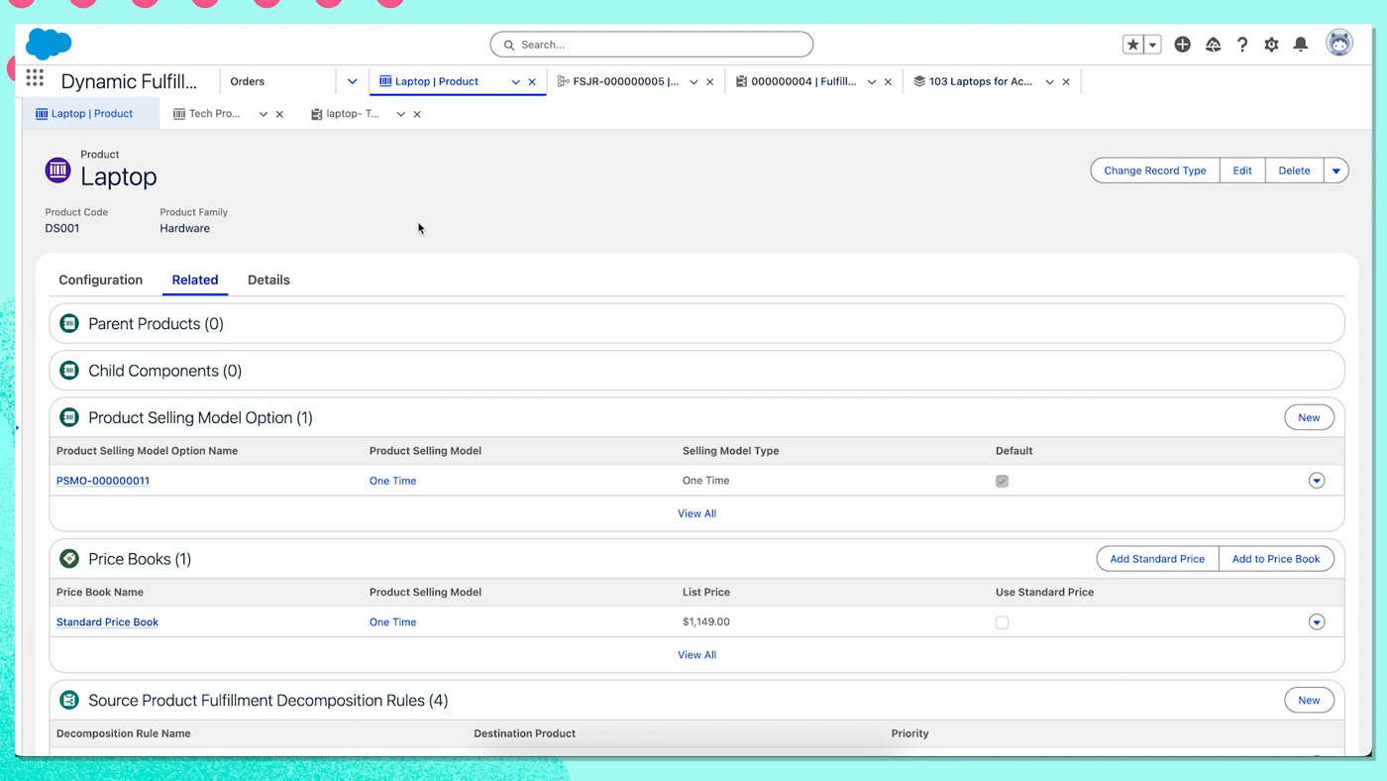Click View All under Price Books
The width and height of the screenshot is (1387, 781).
click(x=696, y=655)
